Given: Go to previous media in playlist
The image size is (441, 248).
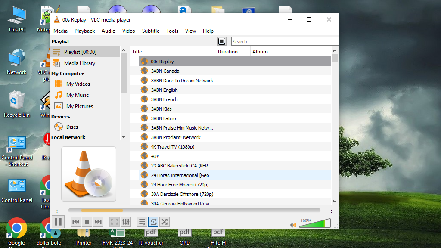Looking at the screenshot, I should (x=76, y=222).
